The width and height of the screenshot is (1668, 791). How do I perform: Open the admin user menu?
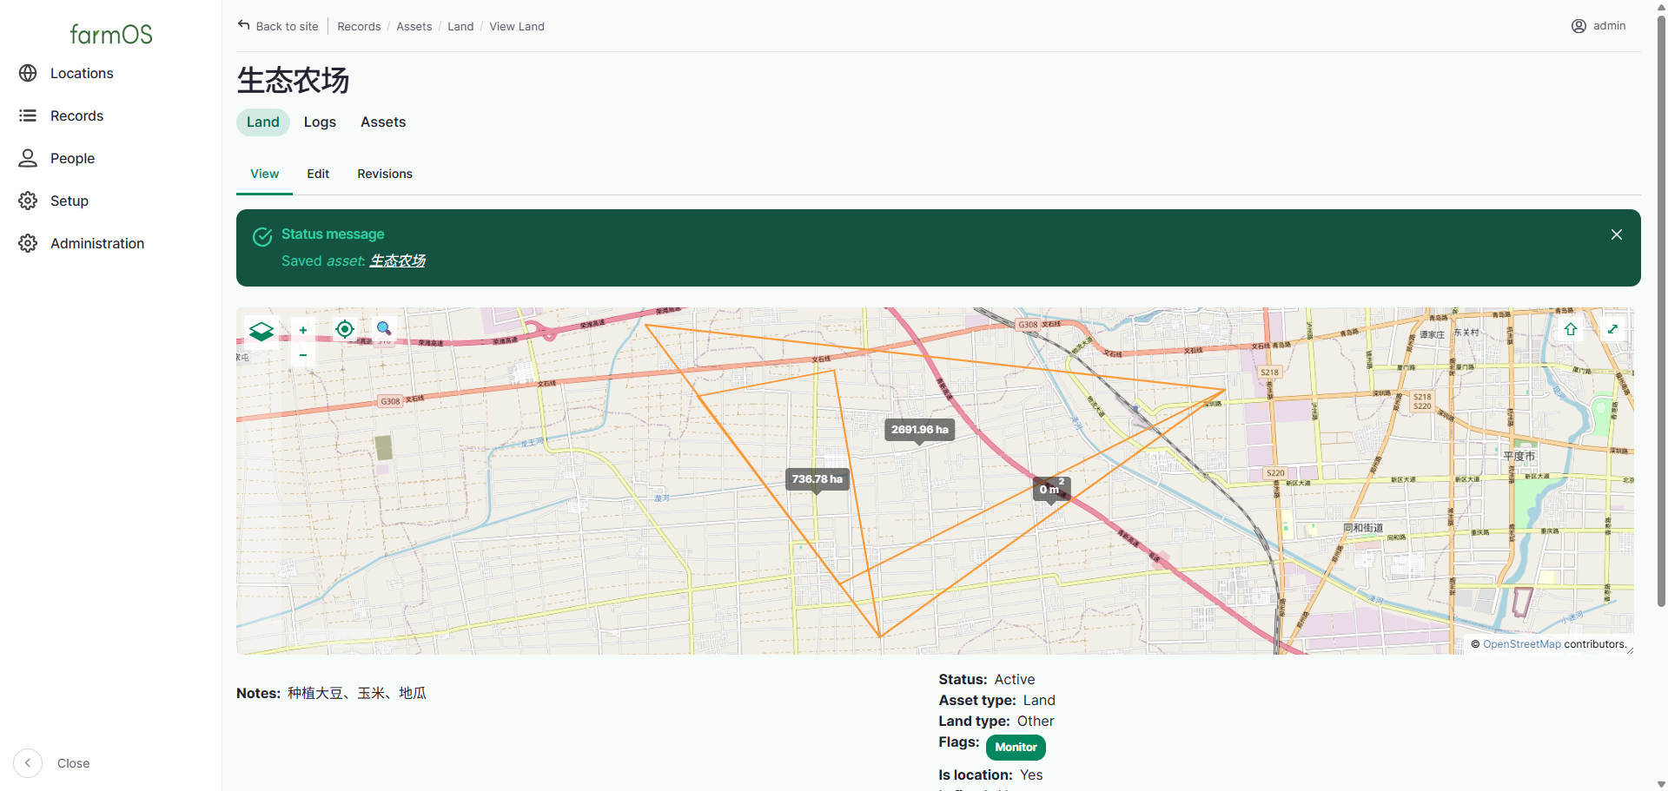[x=1598, y=26]
